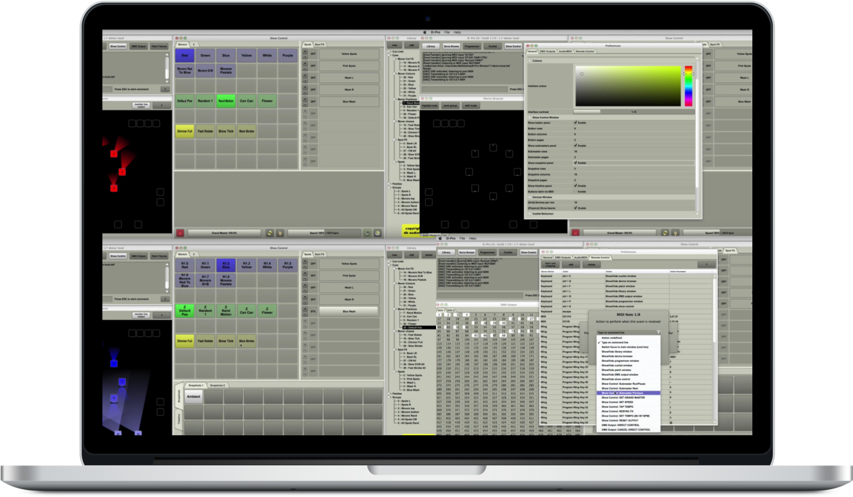Click last round icon in upper-left Show Control footer

click(378, 233)
